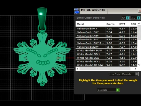Sort by the SPG column header

(133, 24)
